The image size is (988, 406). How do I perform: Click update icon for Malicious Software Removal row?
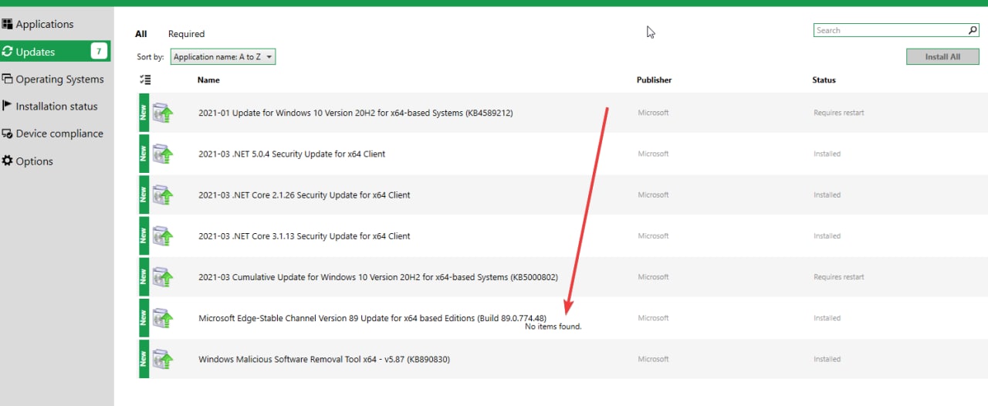coord(162,358)
